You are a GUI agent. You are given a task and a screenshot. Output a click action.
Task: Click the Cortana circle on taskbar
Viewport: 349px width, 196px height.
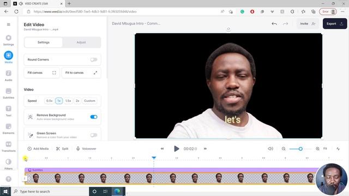[94, 191]
